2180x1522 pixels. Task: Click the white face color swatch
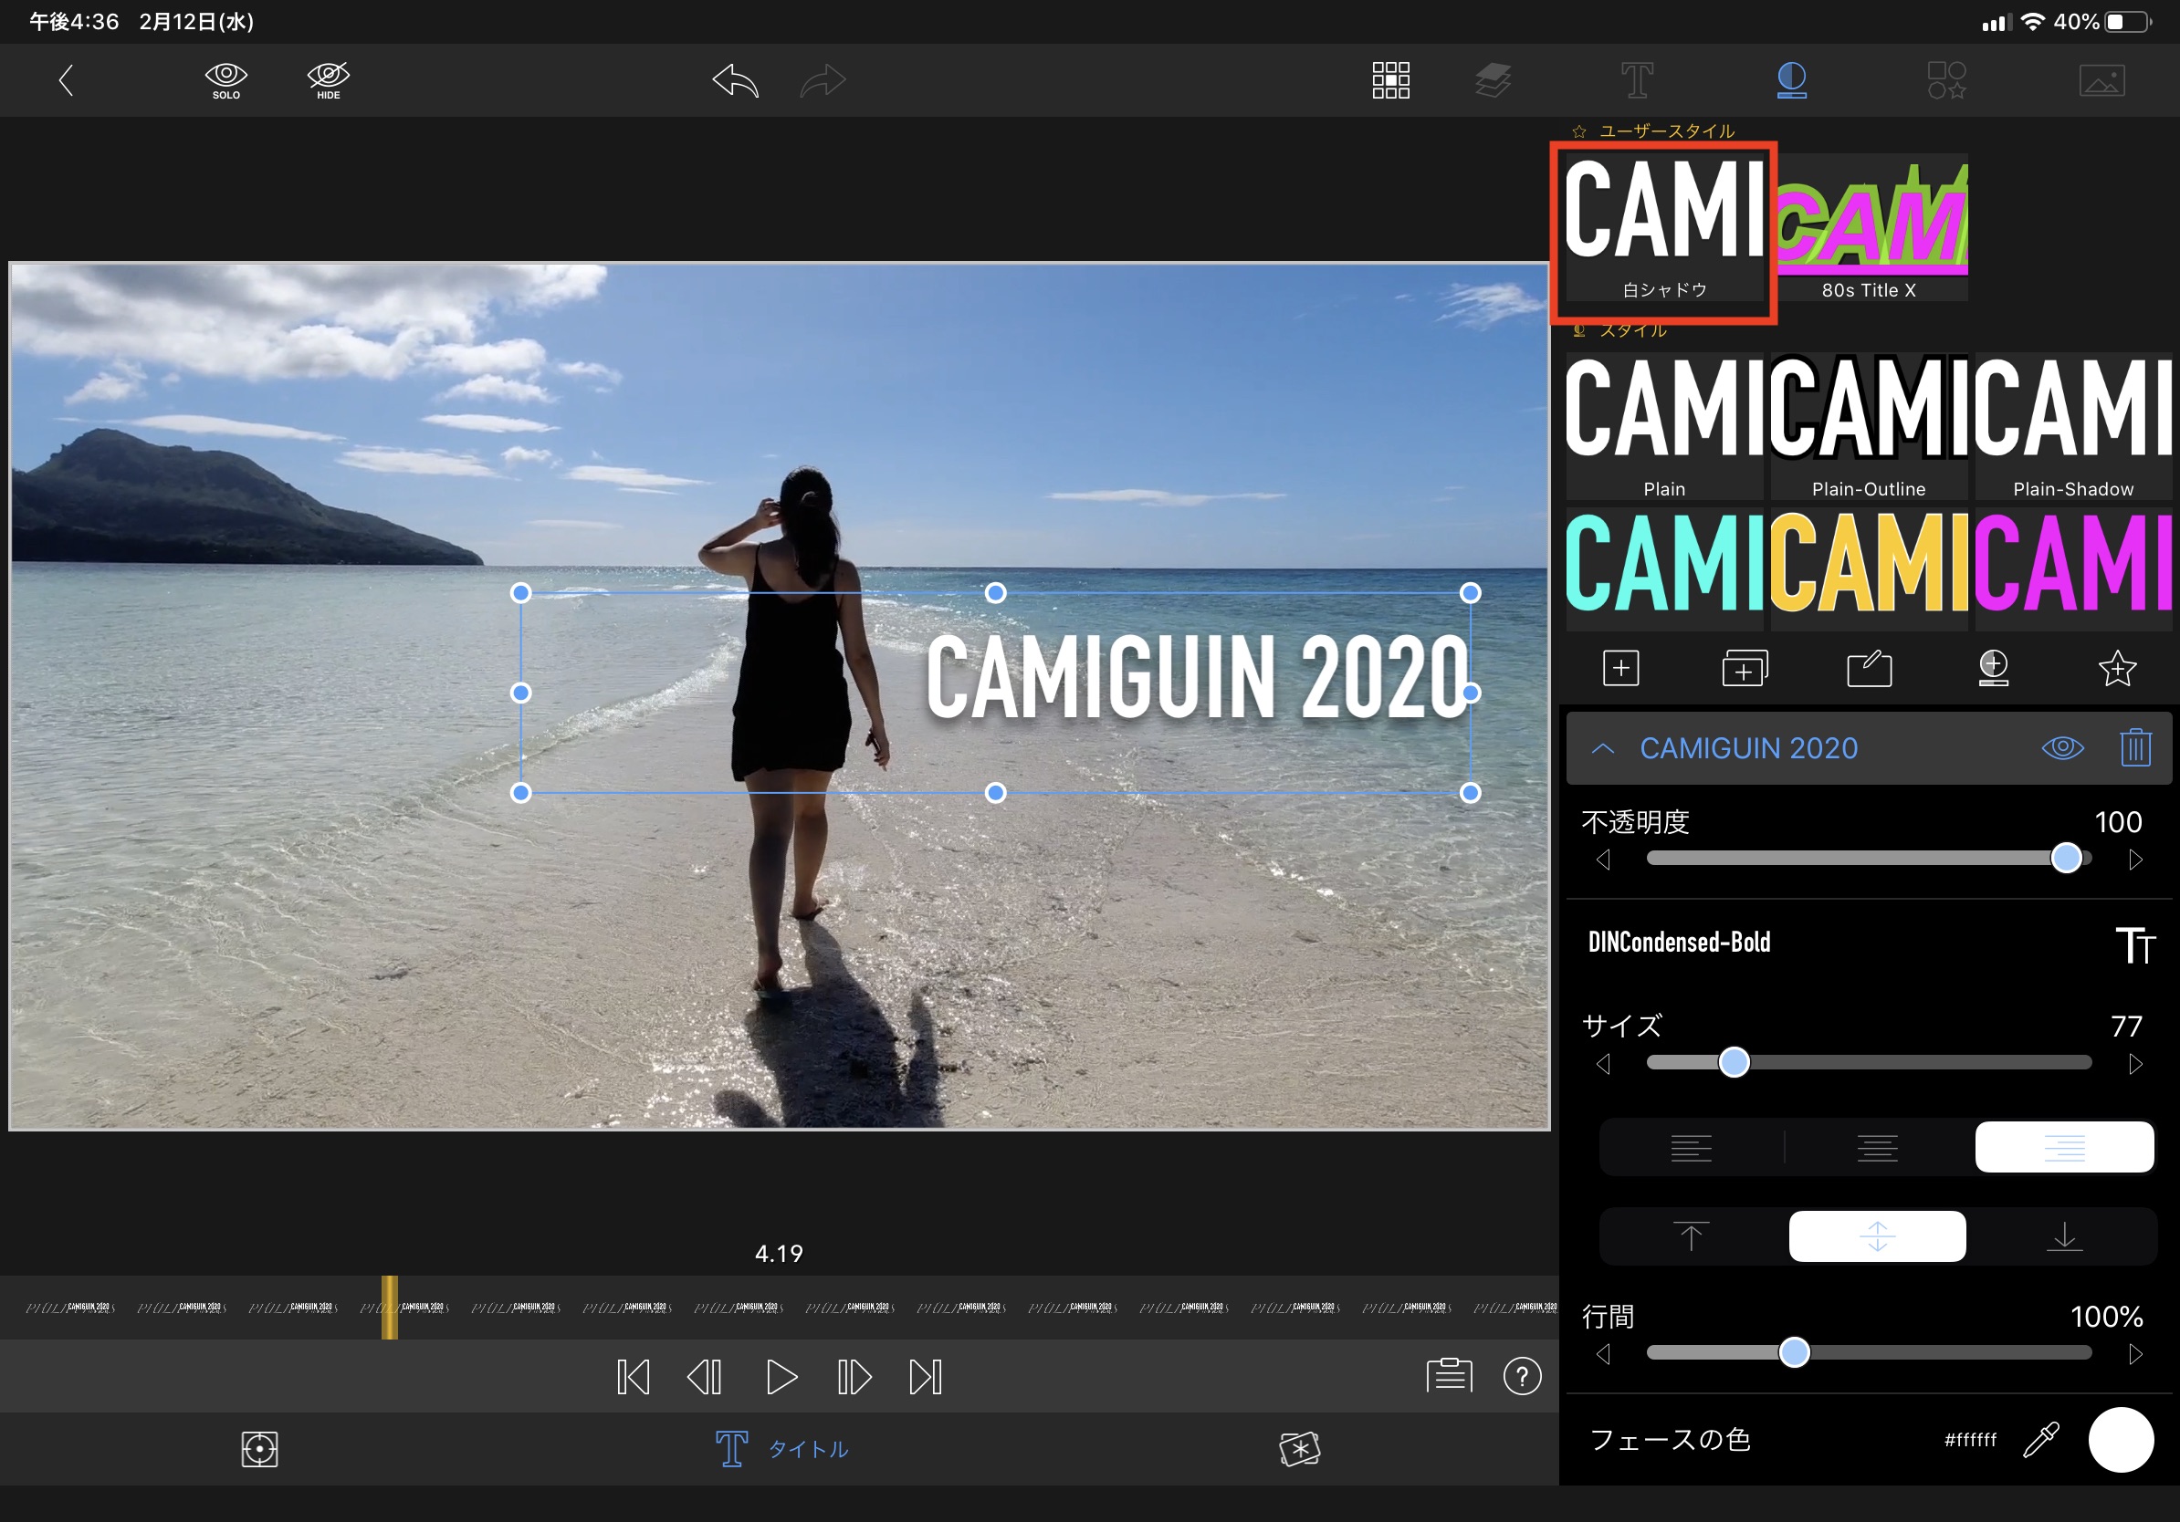[x=2120, y=1440]
